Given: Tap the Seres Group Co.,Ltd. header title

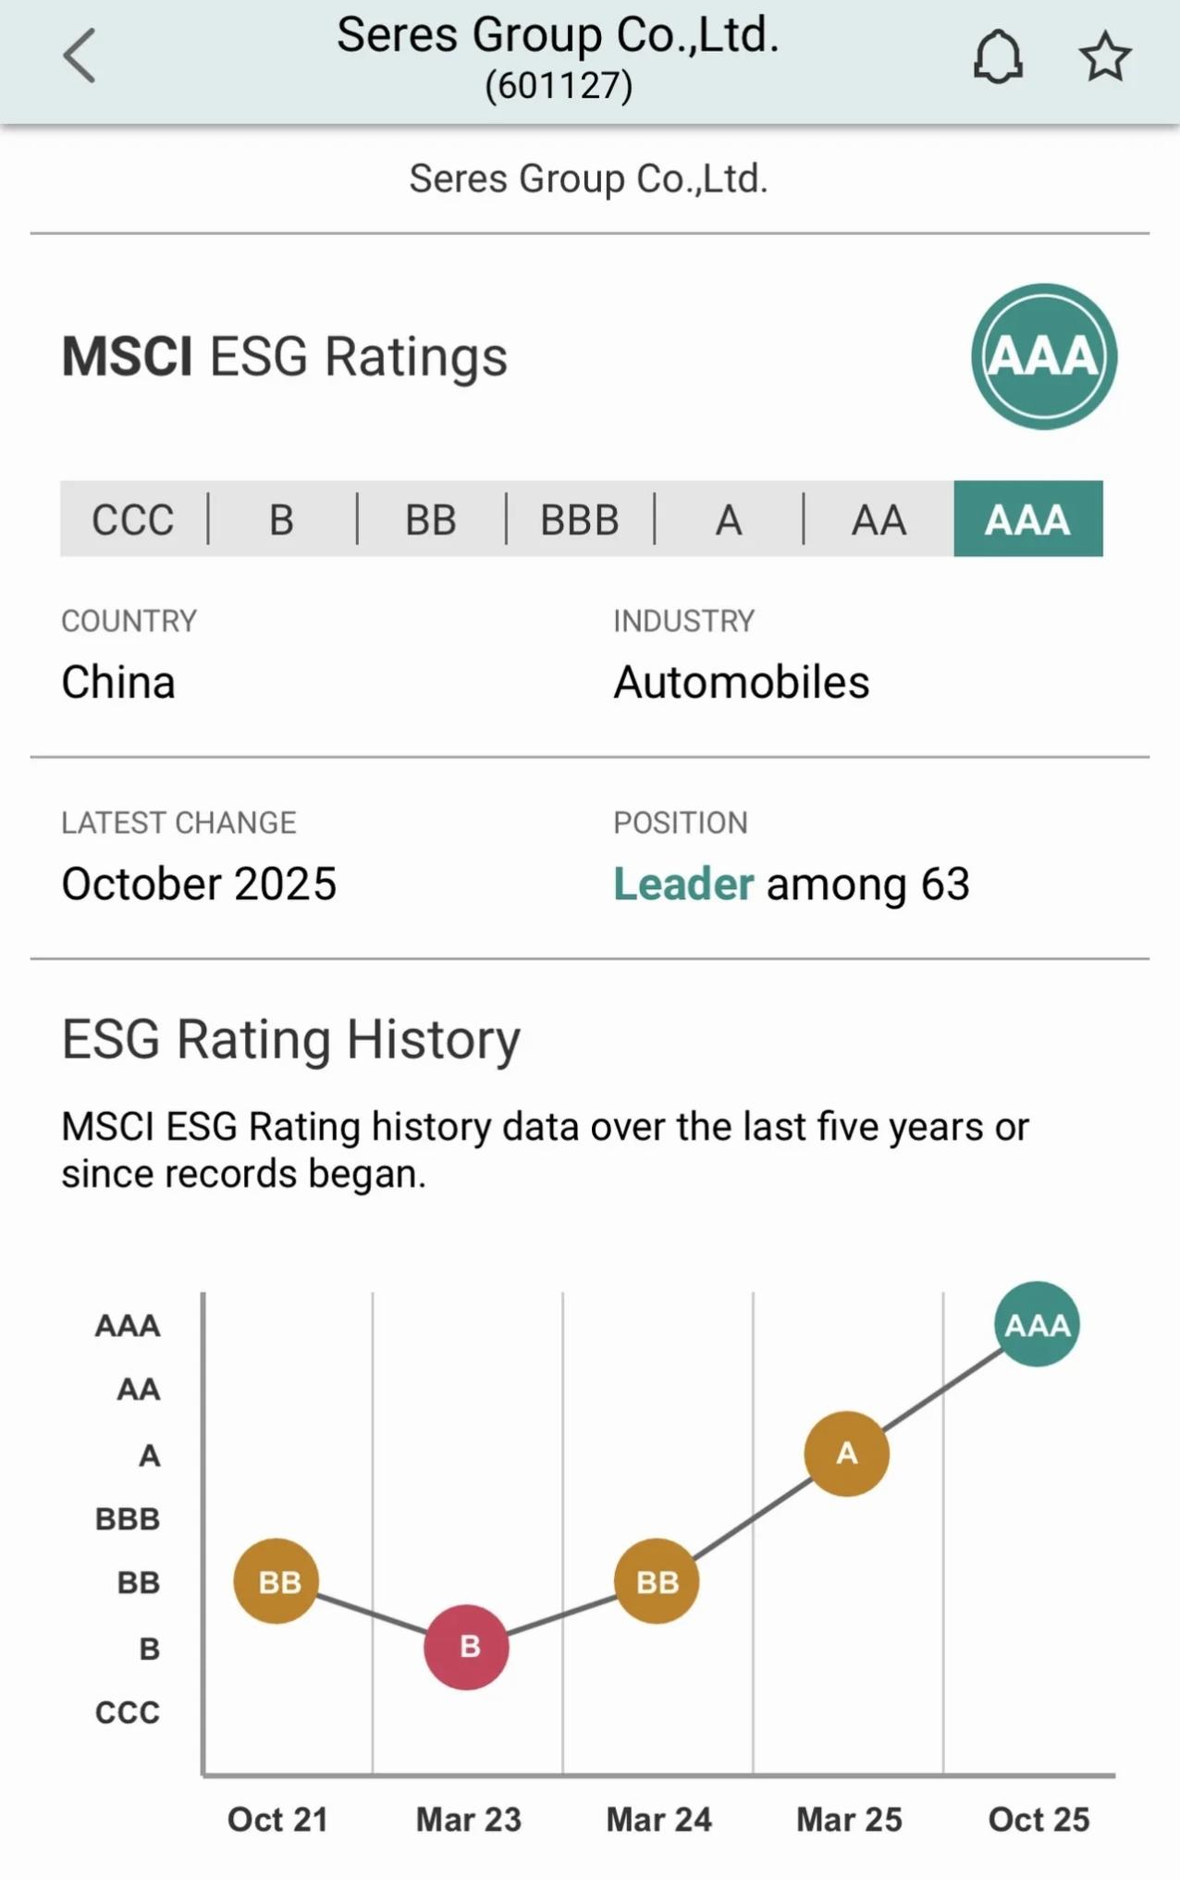Looking at the screenshot, I should [558, 35].
